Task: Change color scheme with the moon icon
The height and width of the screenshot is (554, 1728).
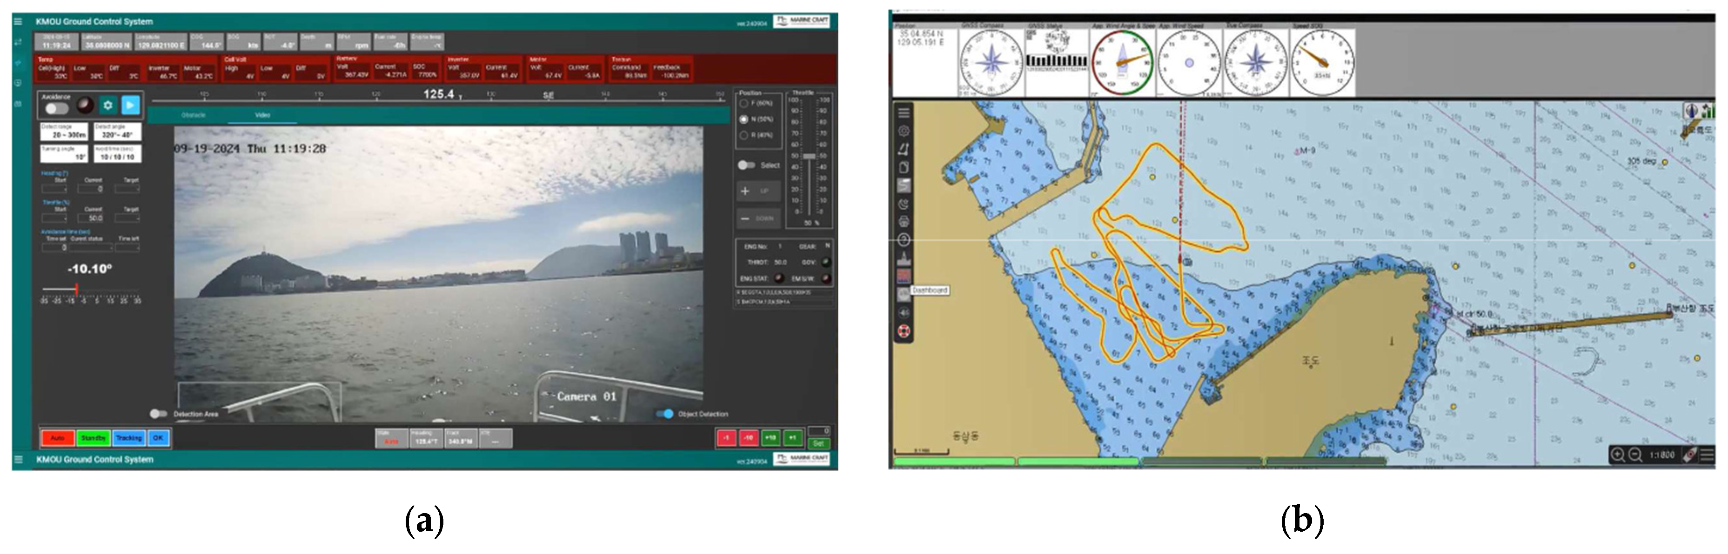Action: click(x=904, y=204)
